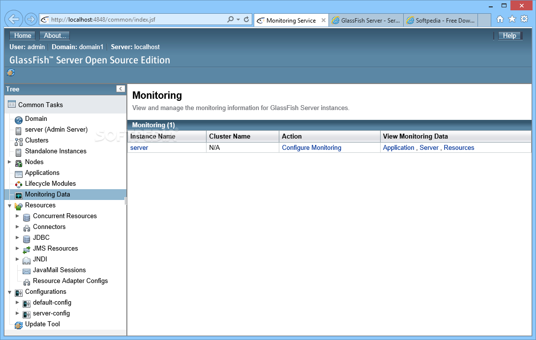The width and height of the screenshot is (536, 340).
Task: Click the Applications icon in tree
Action: tap(19, 174)
